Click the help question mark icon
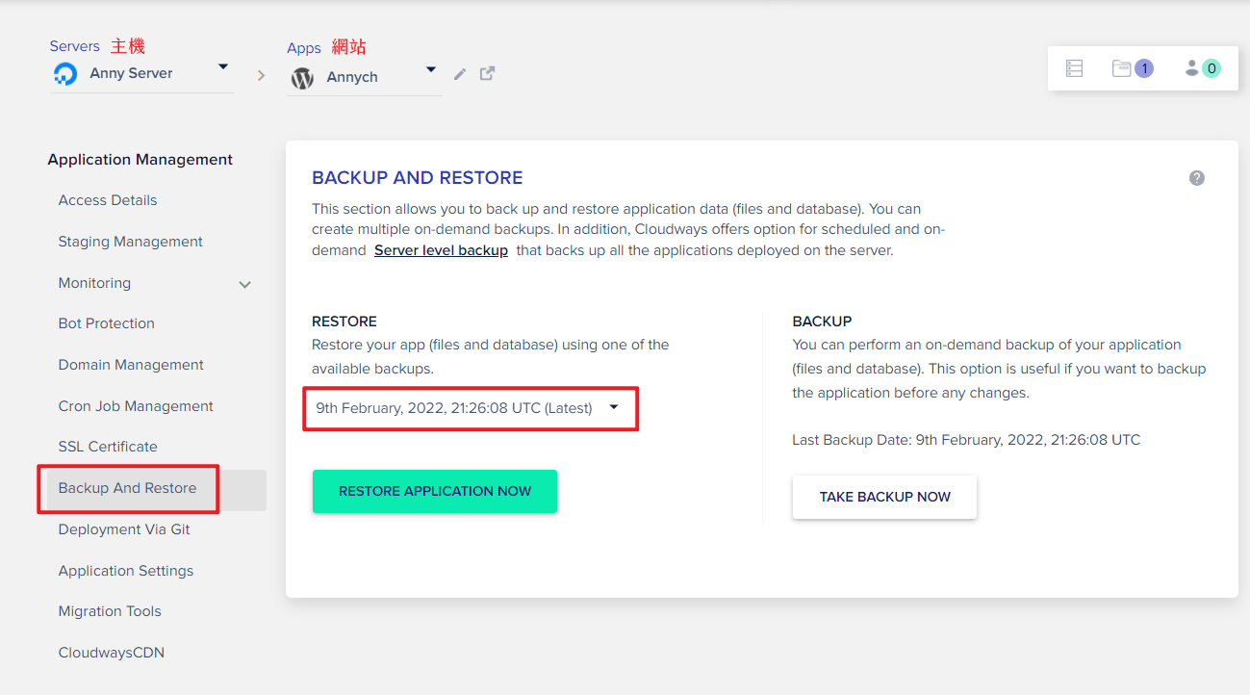 point(1197,178)
